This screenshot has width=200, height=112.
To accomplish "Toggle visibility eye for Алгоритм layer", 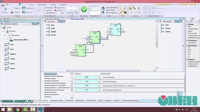I will 107,7.
